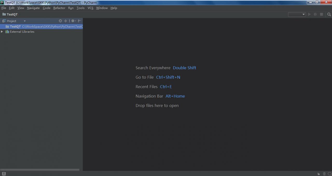The height and width of the screenshot is (176, 332).
Task: Click the Debug bug icon
Action: click(315, 14)
